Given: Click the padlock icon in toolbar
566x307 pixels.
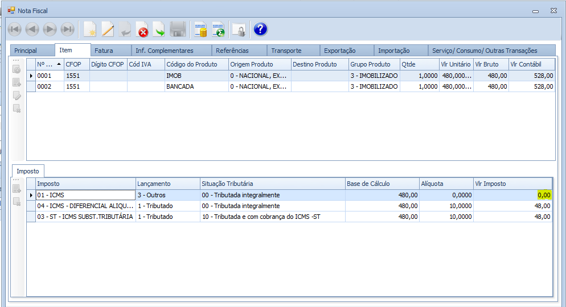Looking at the screenshot, I should (x=239, y=30).
